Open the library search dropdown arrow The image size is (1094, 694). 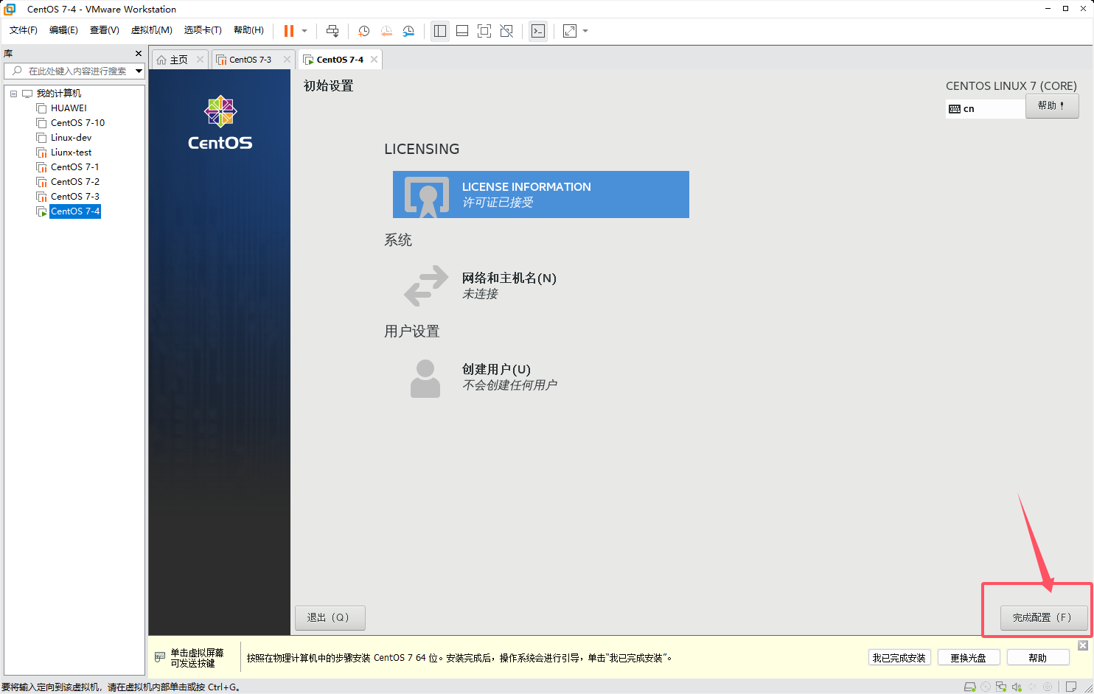tap(139, 71)
